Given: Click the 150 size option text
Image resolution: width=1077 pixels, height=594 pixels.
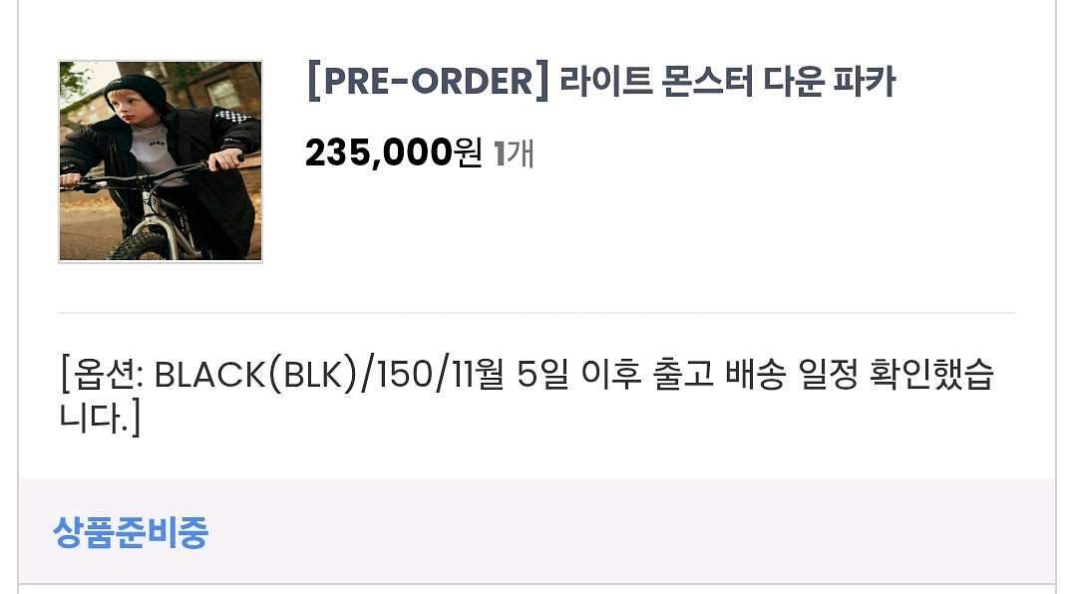Looking at the screenshot, I should pyautogui.click(x=405, y=375).
